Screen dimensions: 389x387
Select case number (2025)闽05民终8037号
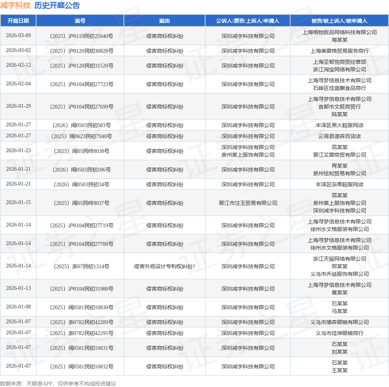pyautogui.click(x=82, y=203)
